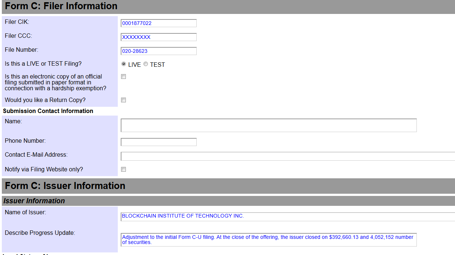Focus the Filer CCC text box

(x=159, y=37)
